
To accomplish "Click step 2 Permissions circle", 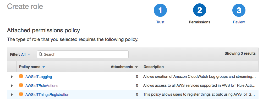I will click(199, 11).
